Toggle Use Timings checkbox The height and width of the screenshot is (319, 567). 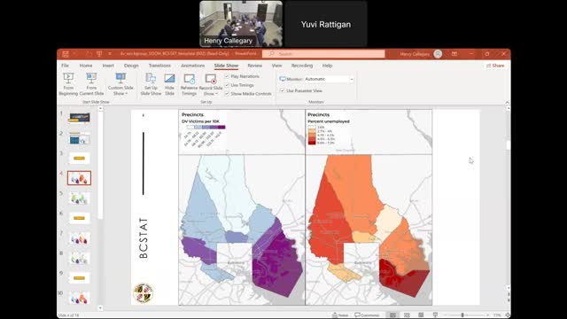coord(227,85)
